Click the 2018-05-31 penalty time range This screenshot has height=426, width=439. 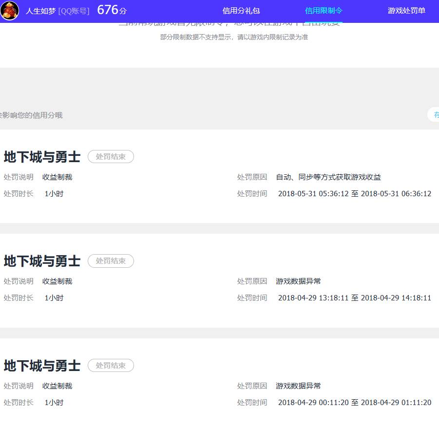pos(355,193)
